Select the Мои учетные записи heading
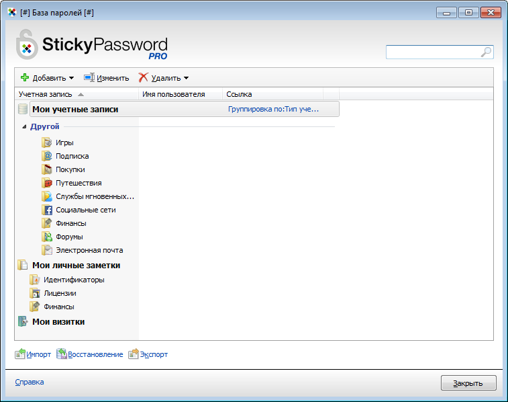The height and width of the screenshot is (402, 508). [x=75, y=110]
